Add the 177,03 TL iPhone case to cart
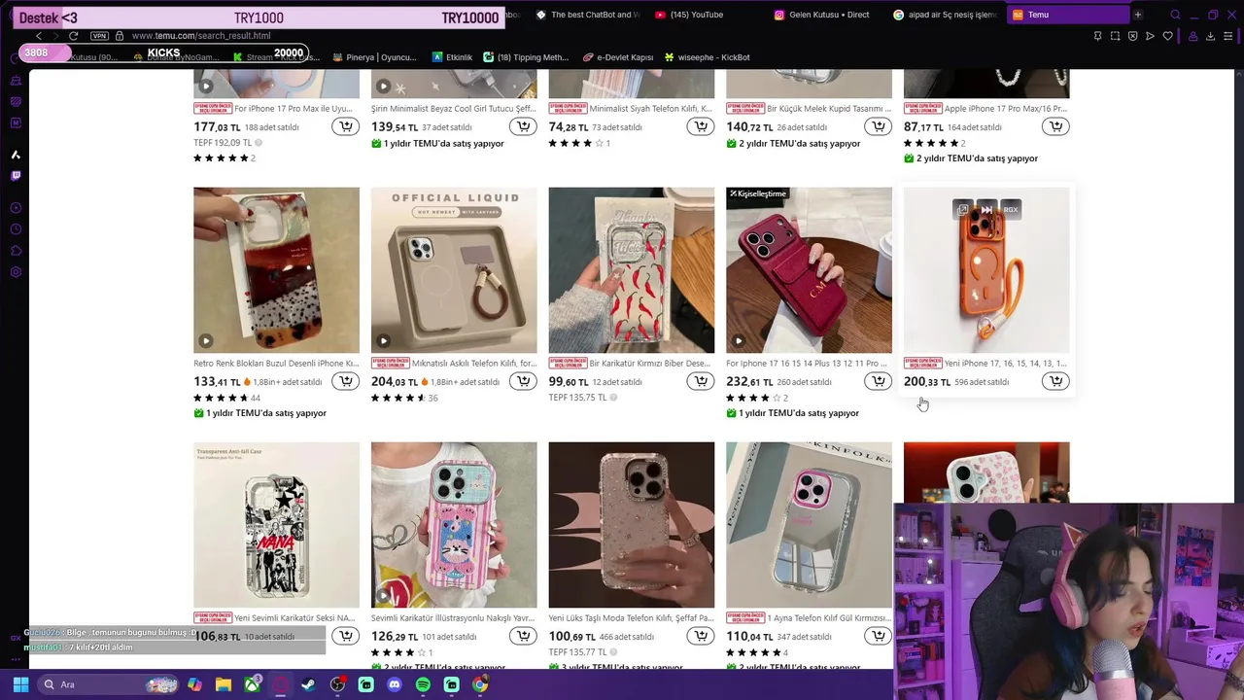Viewport: 1244px width, 700px height. click(346, 126)
